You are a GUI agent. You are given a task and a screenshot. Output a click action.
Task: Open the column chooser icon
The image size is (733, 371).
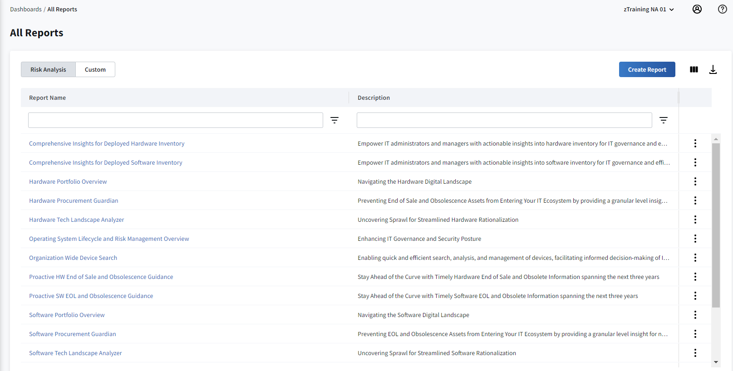pos(694,69)
